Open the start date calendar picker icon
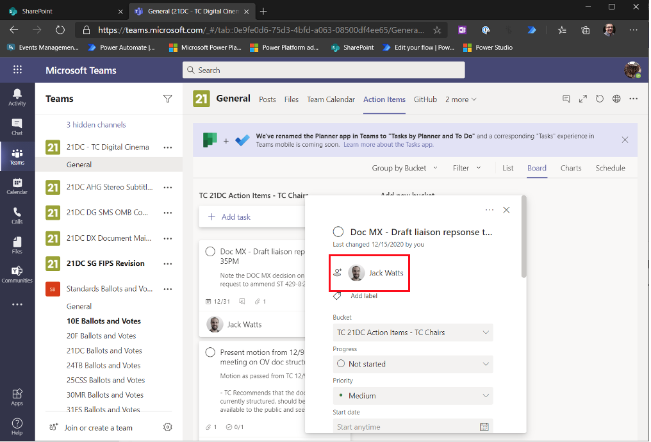This screenshot has width=651, height=442. pyautogui.click(x=484, y=427)
